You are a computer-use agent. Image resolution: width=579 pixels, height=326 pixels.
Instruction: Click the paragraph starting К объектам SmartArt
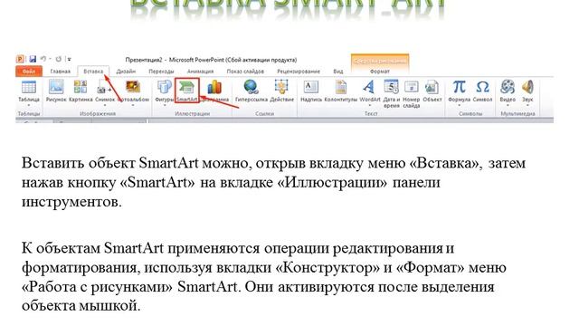[263, 277]
